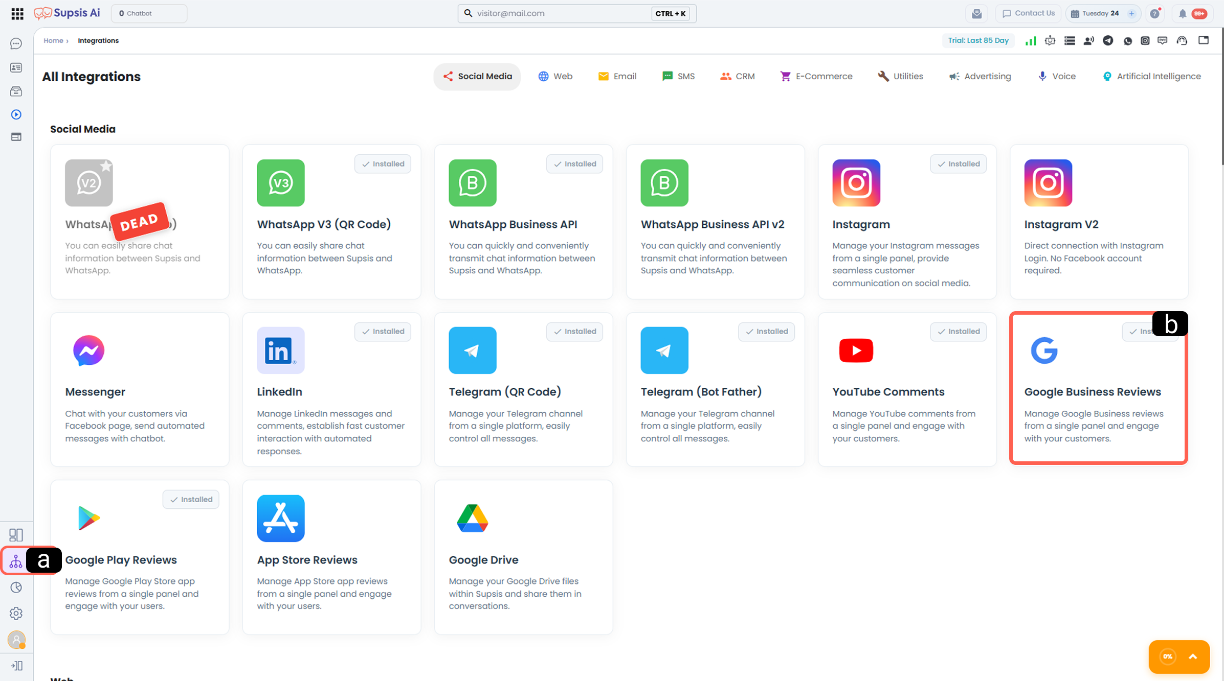Screen dimensions: 1224x681
Task: Open the contact card sidebar icon
Action: 16,67
